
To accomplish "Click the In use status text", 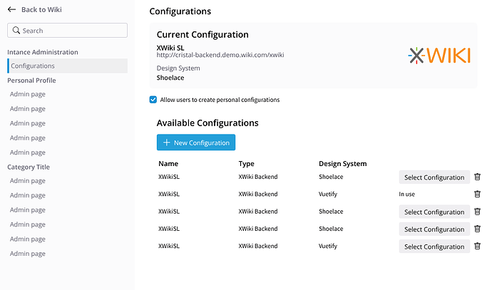I will (406, 194).
